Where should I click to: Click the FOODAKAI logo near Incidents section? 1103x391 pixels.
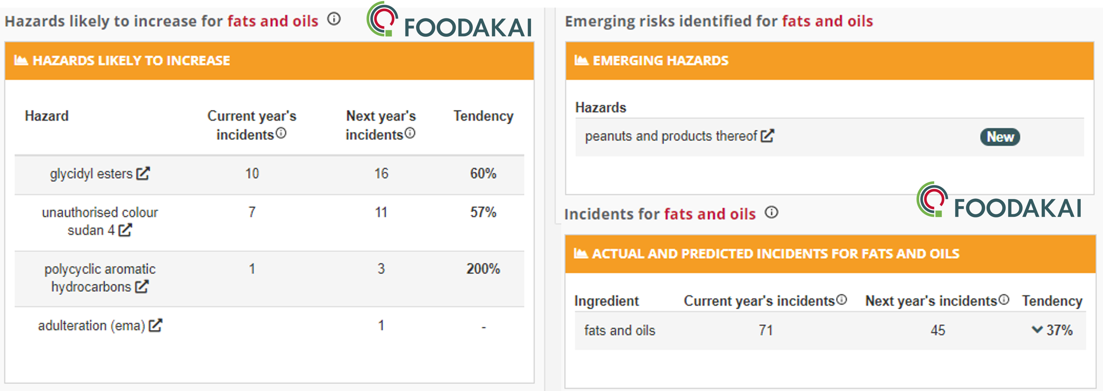point(999,200)
